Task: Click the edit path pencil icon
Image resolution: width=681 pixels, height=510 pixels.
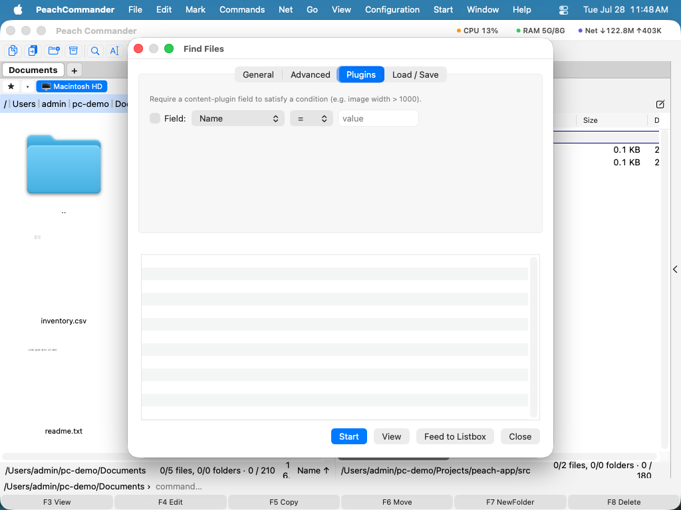Action: tap(660, 104)
